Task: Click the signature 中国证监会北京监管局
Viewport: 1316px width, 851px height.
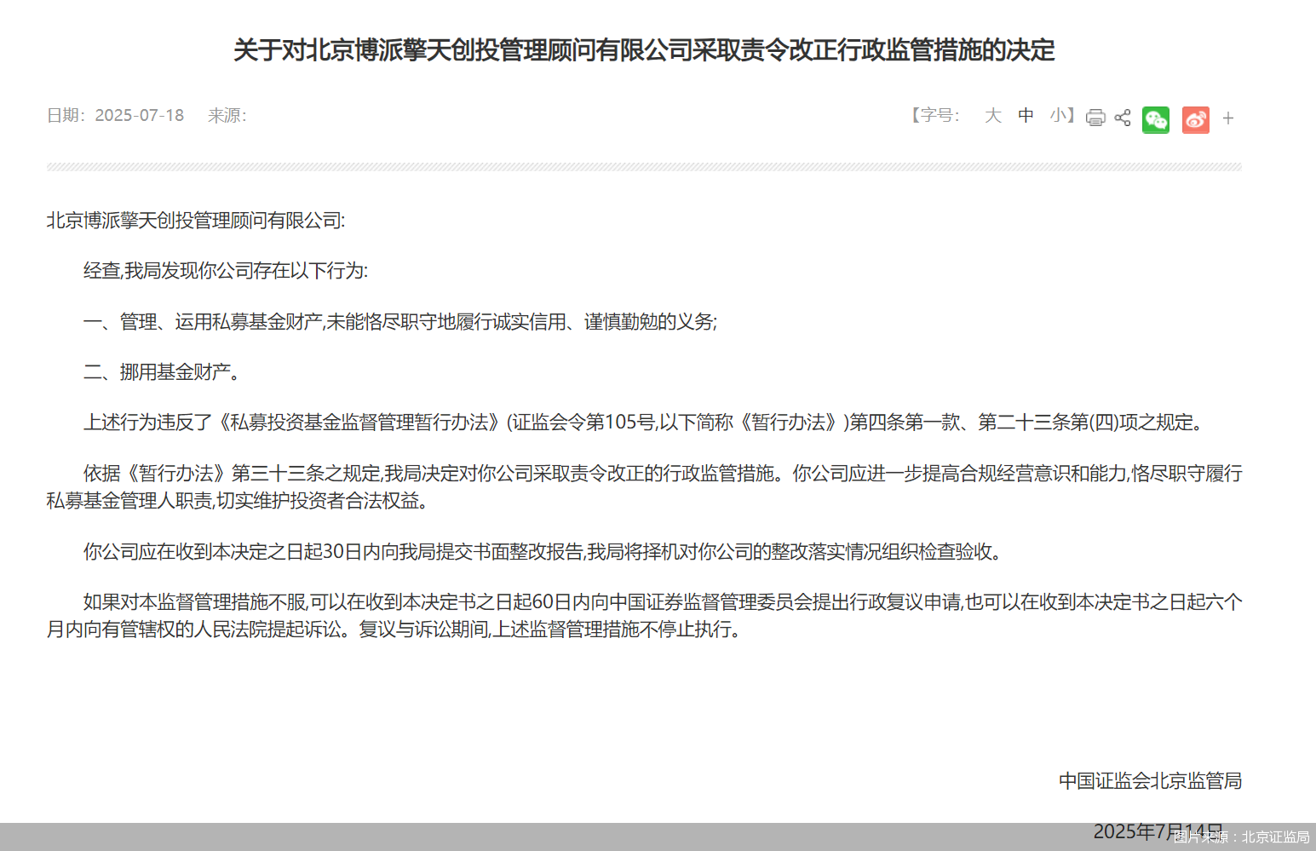Action: tap(1150, 780)
